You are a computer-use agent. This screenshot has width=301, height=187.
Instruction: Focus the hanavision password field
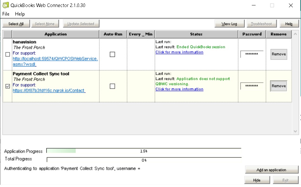pos(251,54)
